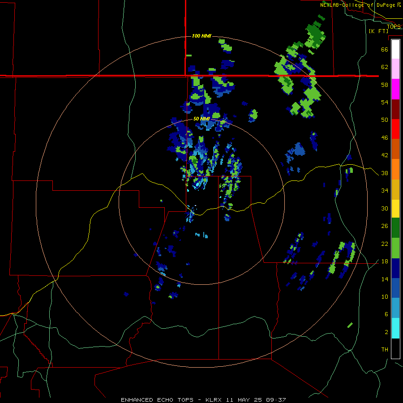403x403 pixels.
Task: Click the TOPS legend title
Action: pos(394,26)
